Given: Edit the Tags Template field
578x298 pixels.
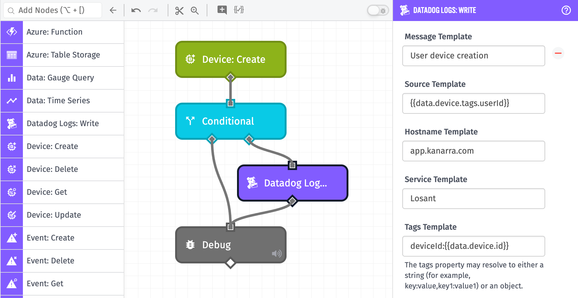Looking at the screenshot, I should [x=473, y=246].
